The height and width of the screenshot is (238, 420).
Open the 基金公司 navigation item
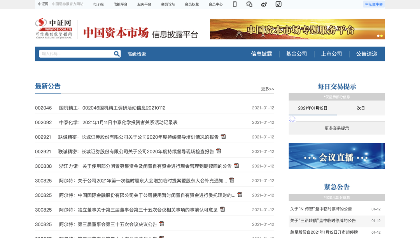296,54
